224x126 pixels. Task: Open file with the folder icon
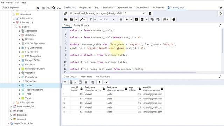point(66,19)
